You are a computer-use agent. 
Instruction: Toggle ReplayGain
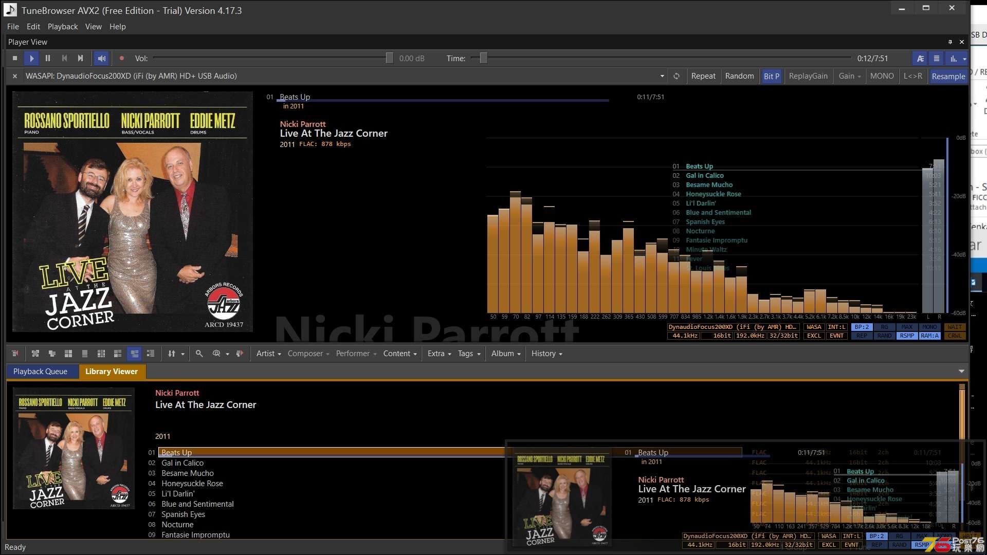[808, 76]
